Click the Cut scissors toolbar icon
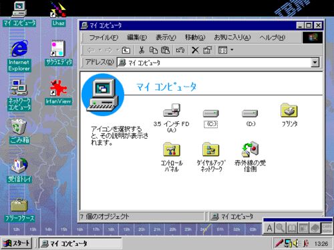The height and width of the screenshot is (250, 334). (x=142, y=50)
